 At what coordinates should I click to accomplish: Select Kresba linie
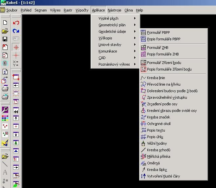click(173, 78)
